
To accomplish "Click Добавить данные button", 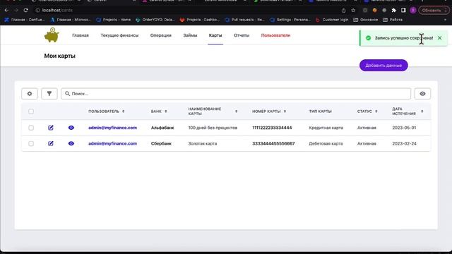I will click(x=383, y=66).
